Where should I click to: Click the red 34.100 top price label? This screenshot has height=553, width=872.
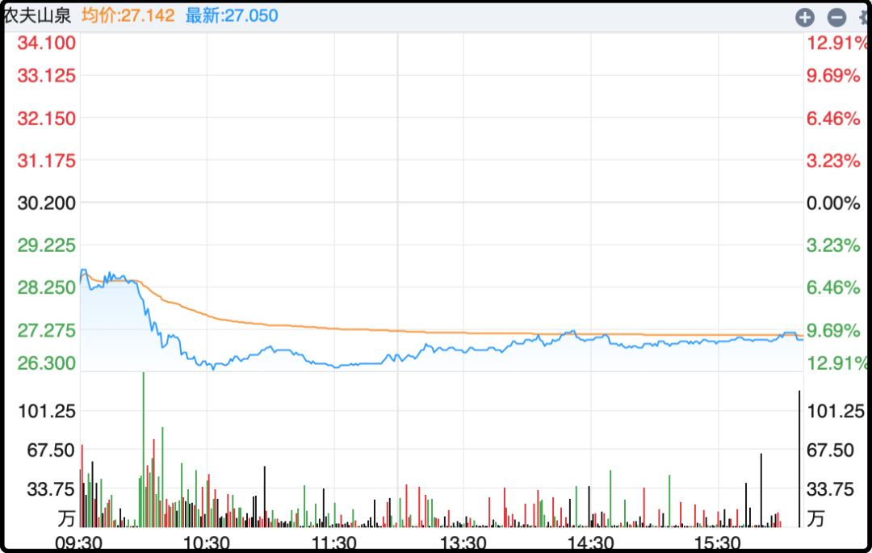coord(47,42)
